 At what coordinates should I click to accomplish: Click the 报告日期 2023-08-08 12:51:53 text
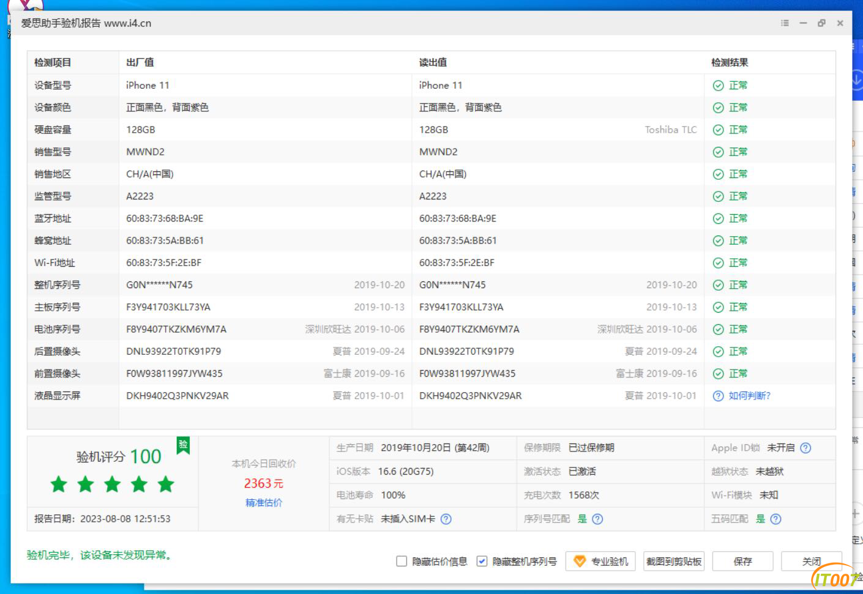[x=102, y=519]
